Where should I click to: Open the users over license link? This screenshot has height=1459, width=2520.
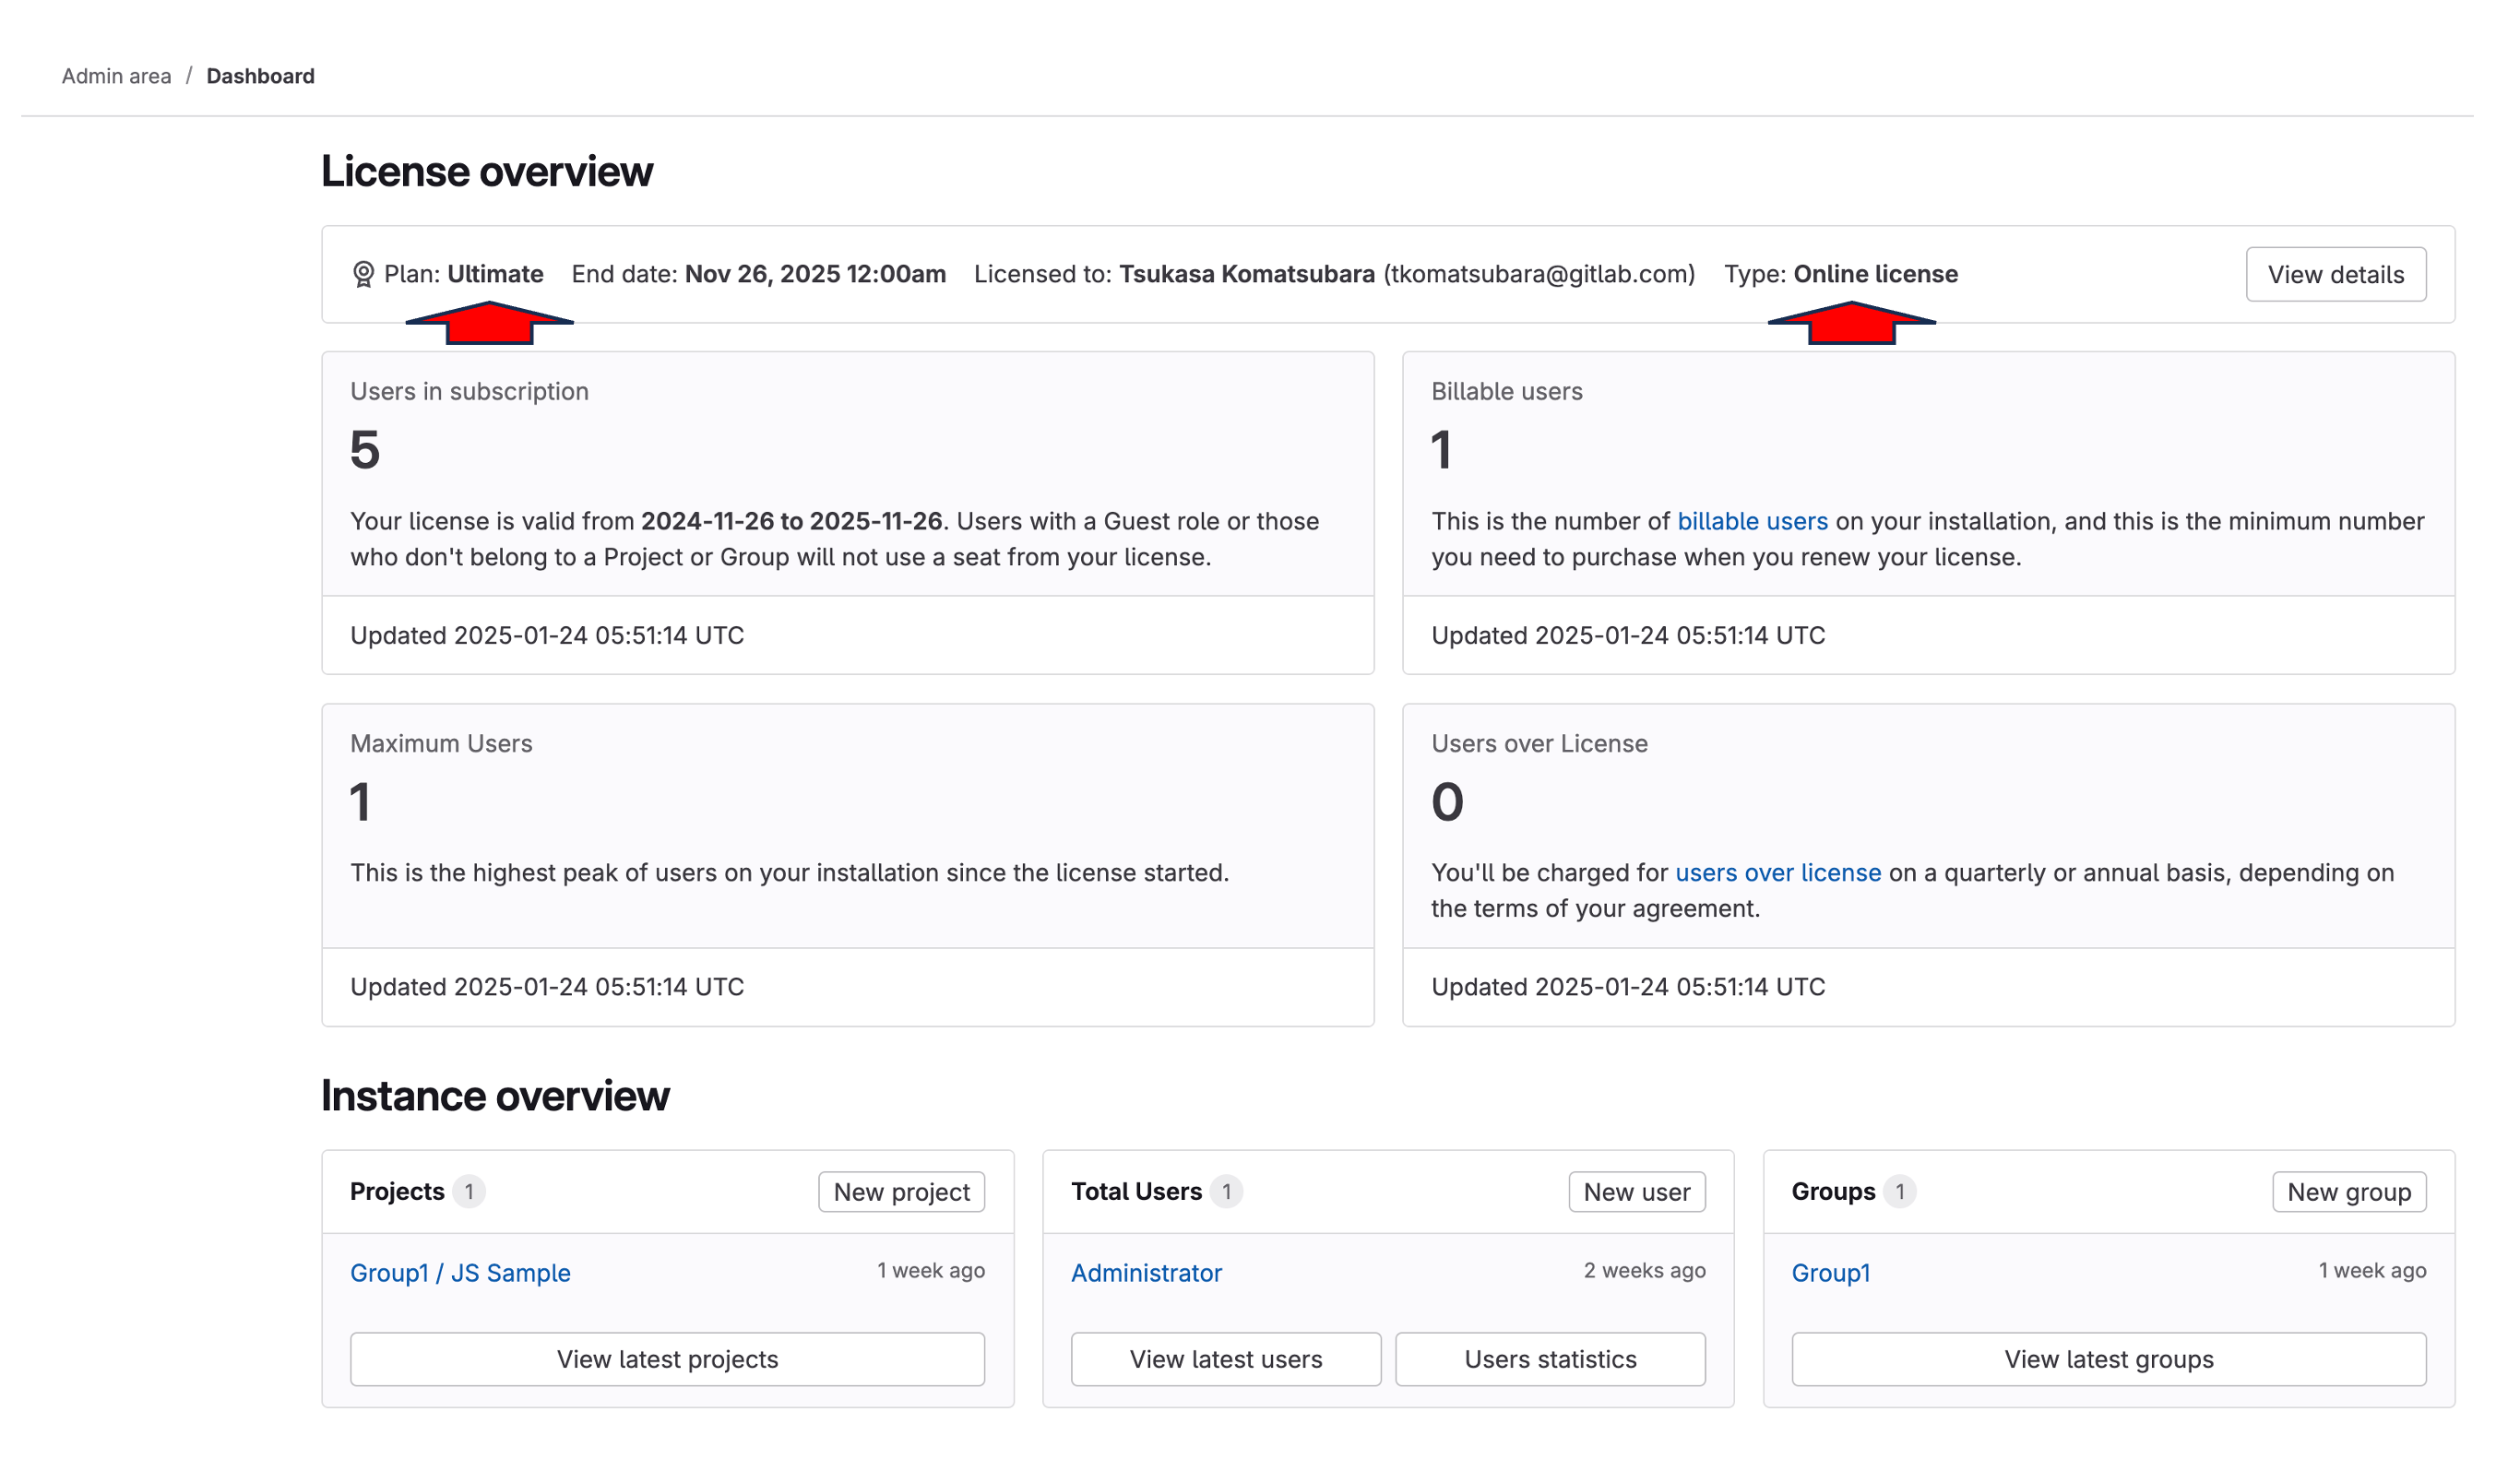(1778, 872)
